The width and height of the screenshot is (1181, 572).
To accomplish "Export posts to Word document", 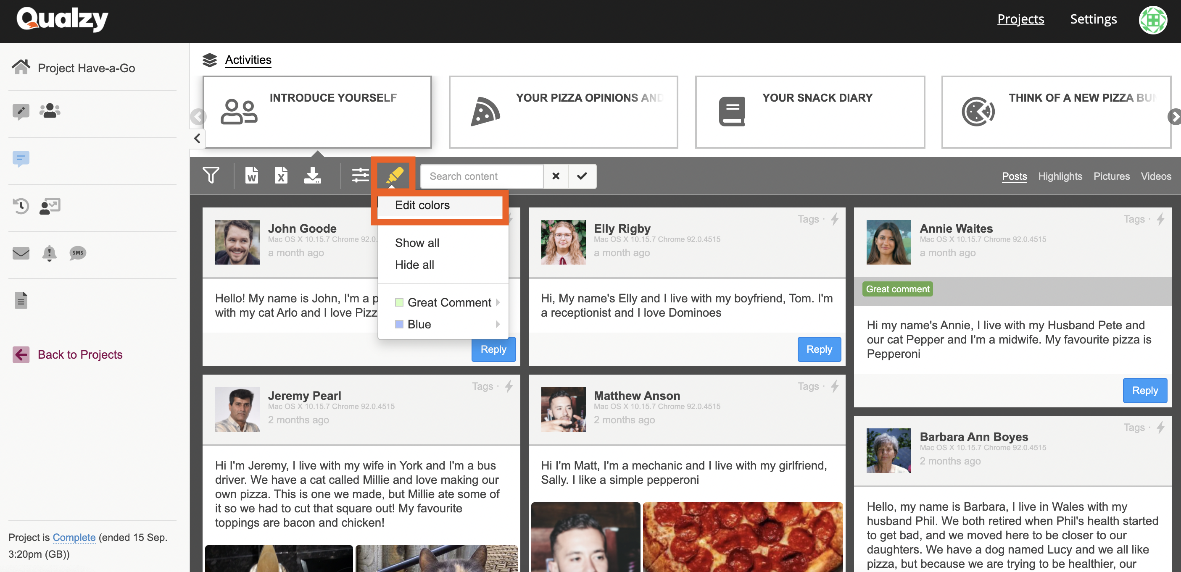I will click(x=251, y=176).
